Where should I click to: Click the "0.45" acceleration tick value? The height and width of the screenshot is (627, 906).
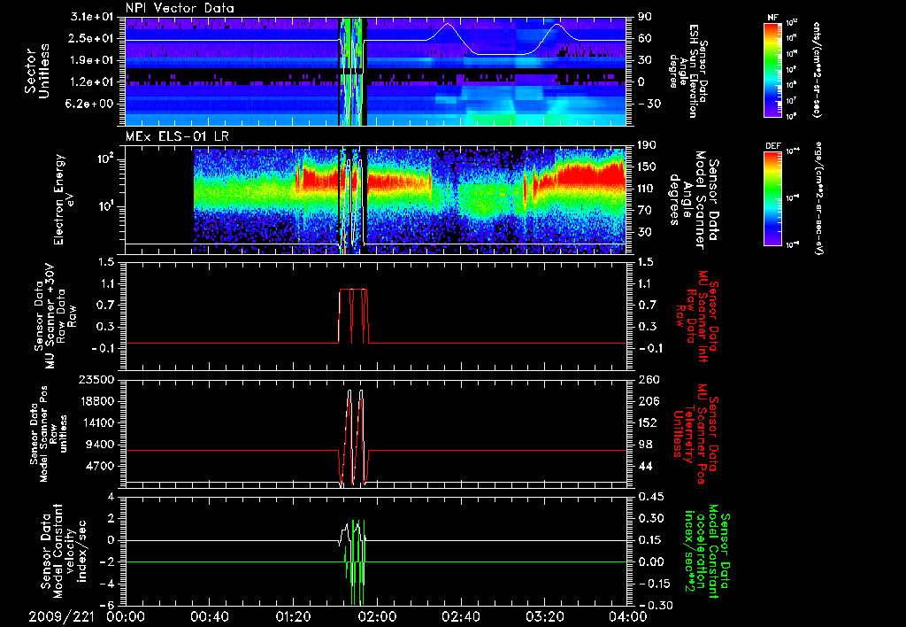coord(650,497)
